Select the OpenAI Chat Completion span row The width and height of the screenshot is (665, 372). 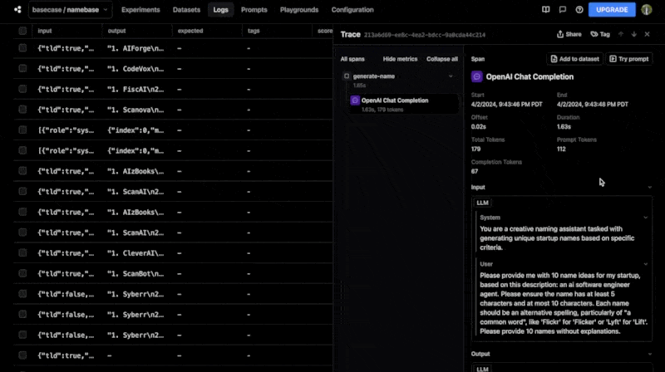pos(403,105)
